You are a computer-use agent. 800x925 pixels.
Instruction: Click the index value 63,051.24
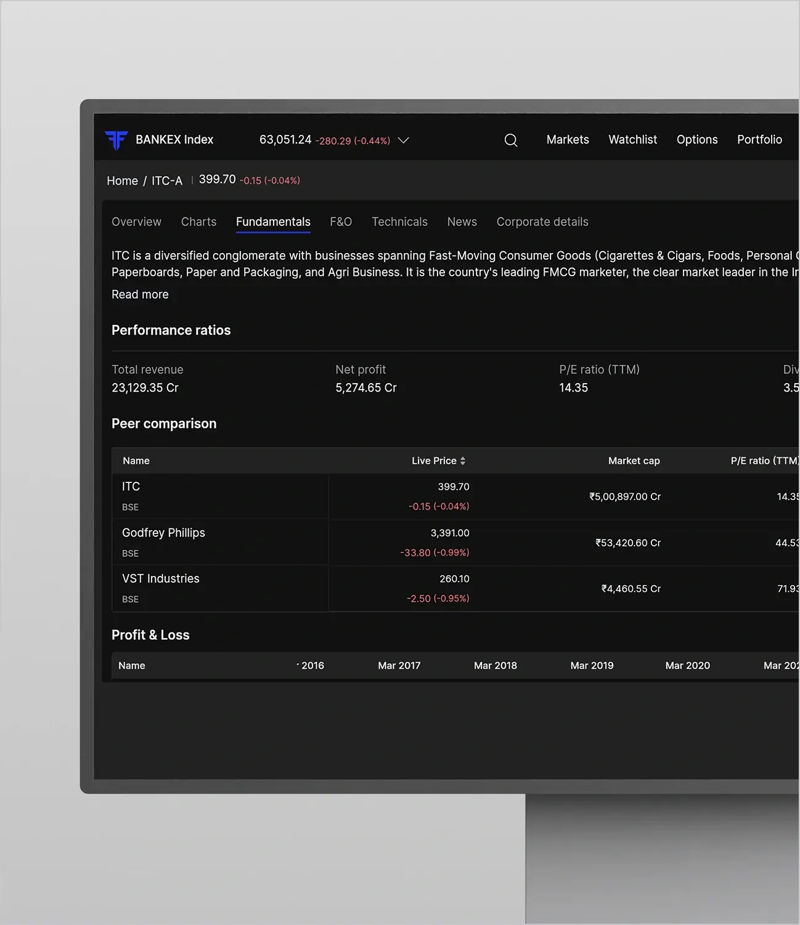[x=285, y=140]
